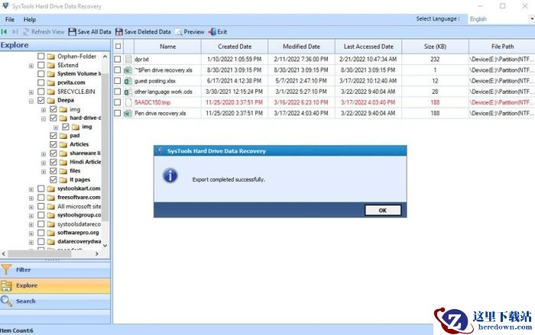
Task: Uncheck the Deepa folder checkbox
Action: pyautogui.click(x=41, y=100)
